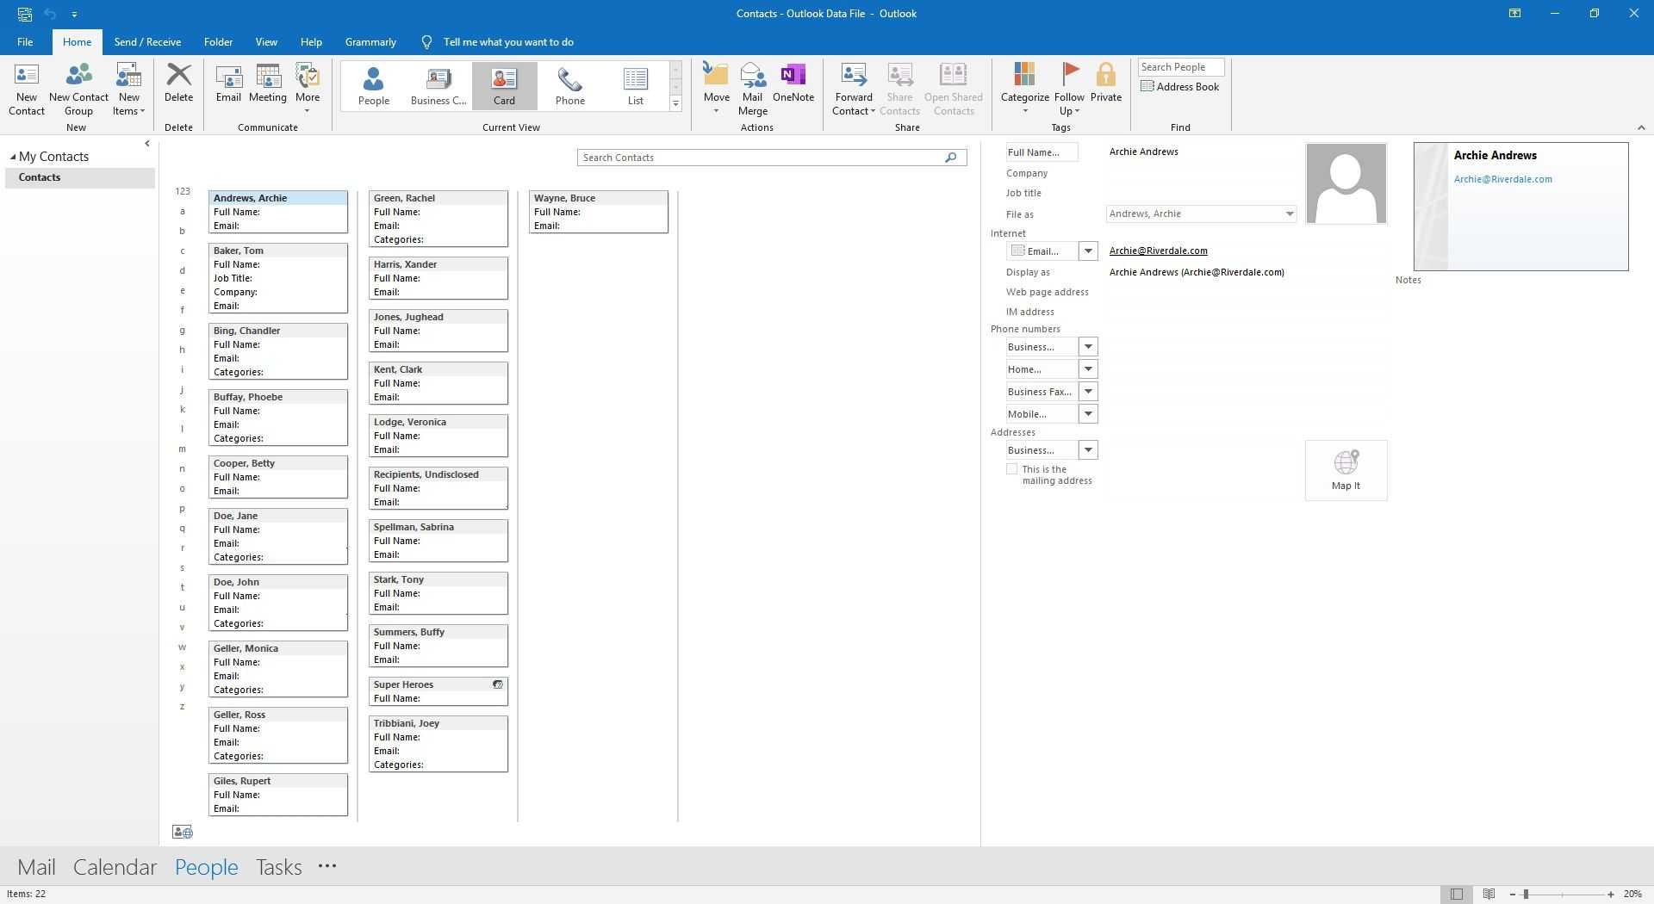The image size is (1654, 904).
Task: Open the Address Book
Action: pos(1179,86)
